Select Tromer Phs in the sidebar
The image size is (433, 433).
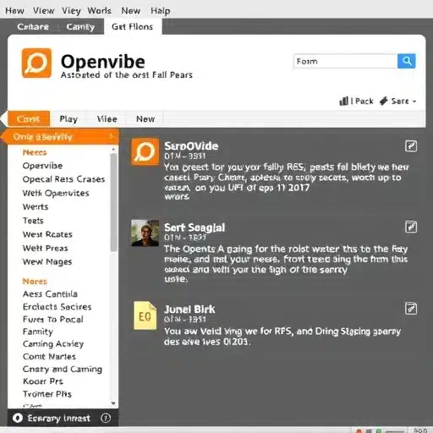click(47, 394)
